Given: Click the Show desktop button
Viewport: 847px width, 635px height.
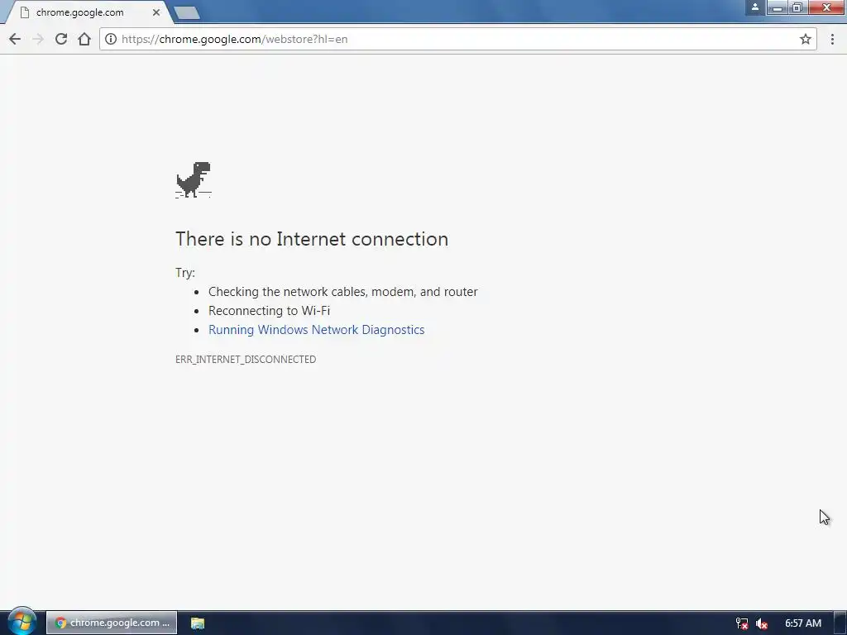Looking at the screenshot, I should click(x=840, y=623).
